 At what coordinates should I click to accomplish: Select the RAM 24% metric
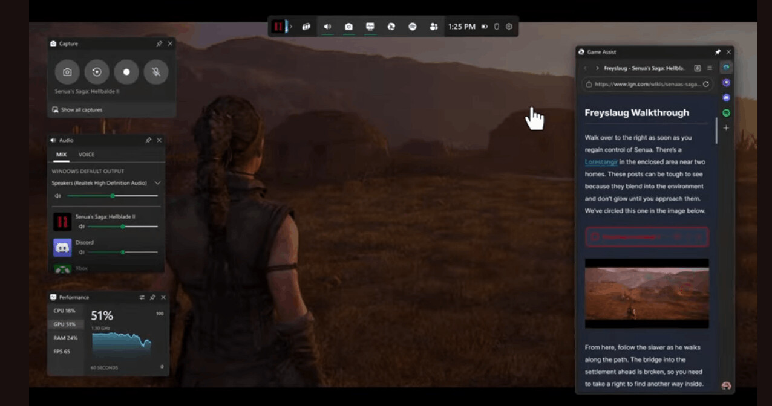coord(65,338)
